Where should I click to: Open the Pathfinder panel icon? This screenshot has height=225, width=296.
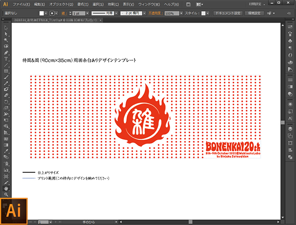(x=290, y=157)
